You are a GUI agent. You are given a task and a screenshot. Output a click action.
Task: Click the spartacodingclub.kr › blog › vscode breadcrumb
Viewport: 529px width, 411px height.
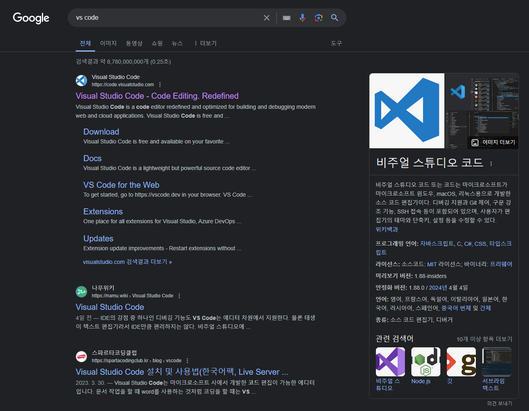point(137,361)
